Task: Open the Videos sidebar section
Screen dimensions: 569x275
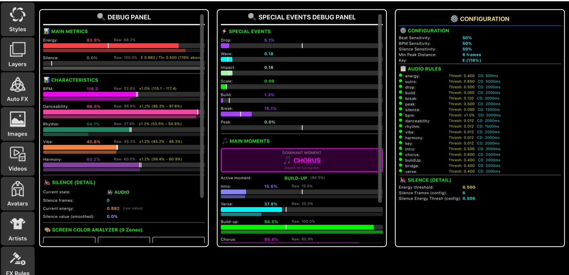Action: click(17, 159)
